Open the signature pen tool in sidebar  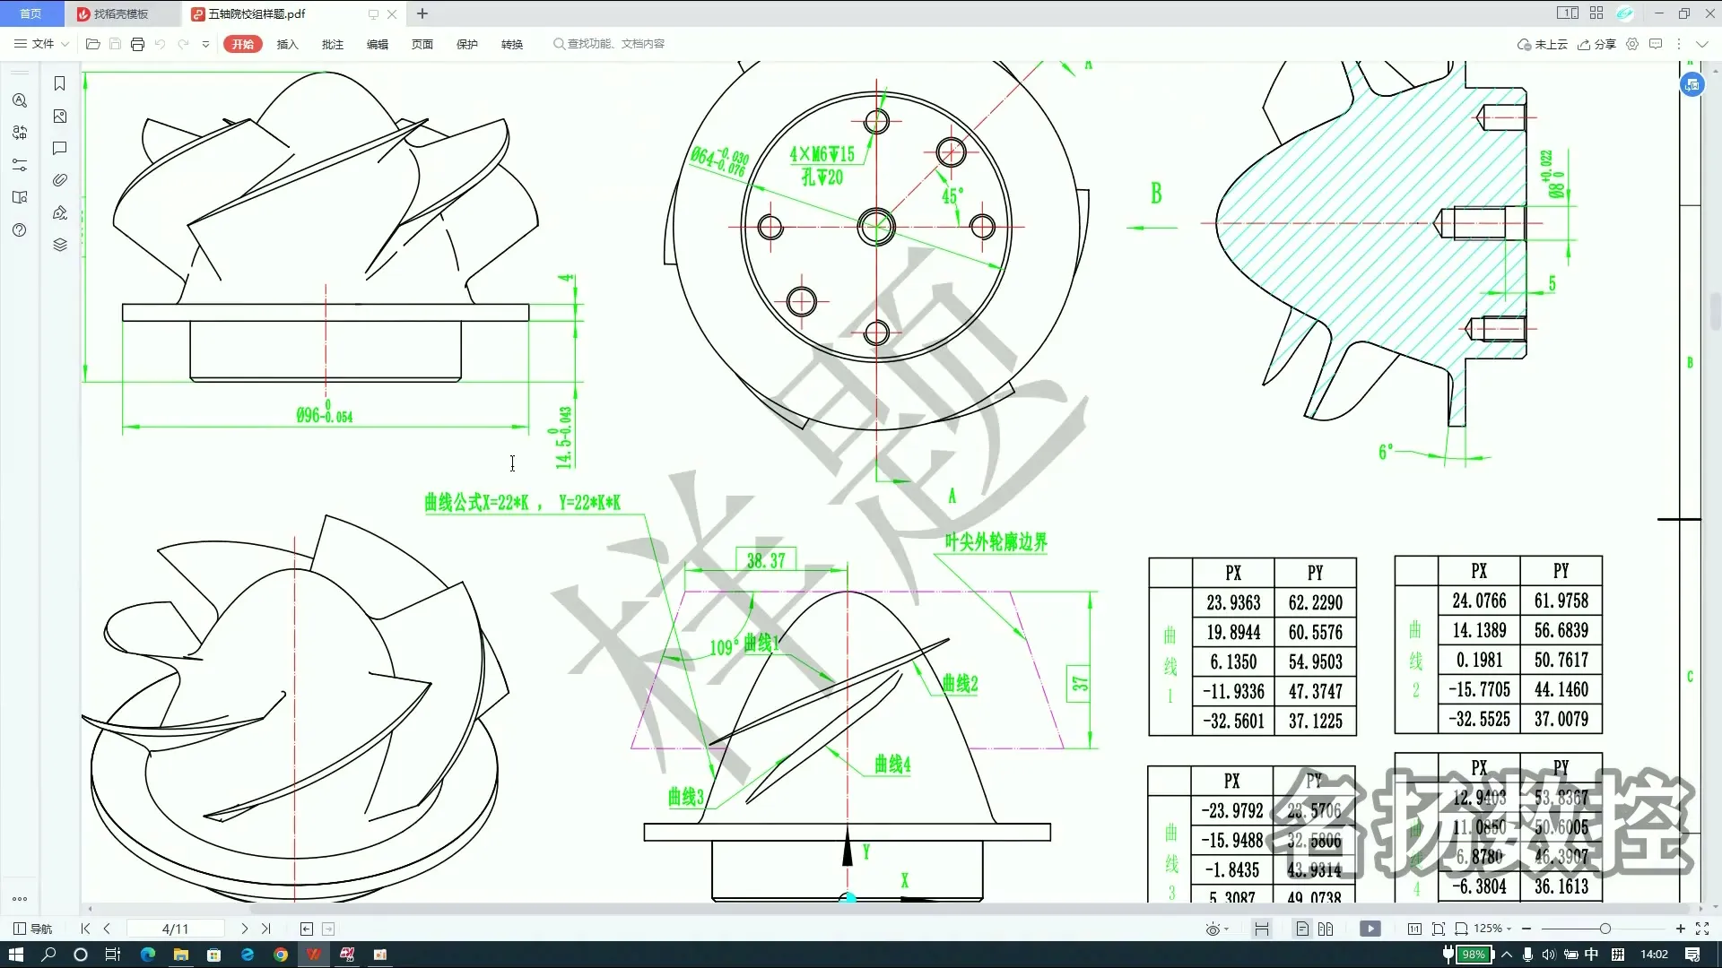[x=59, y=212]
